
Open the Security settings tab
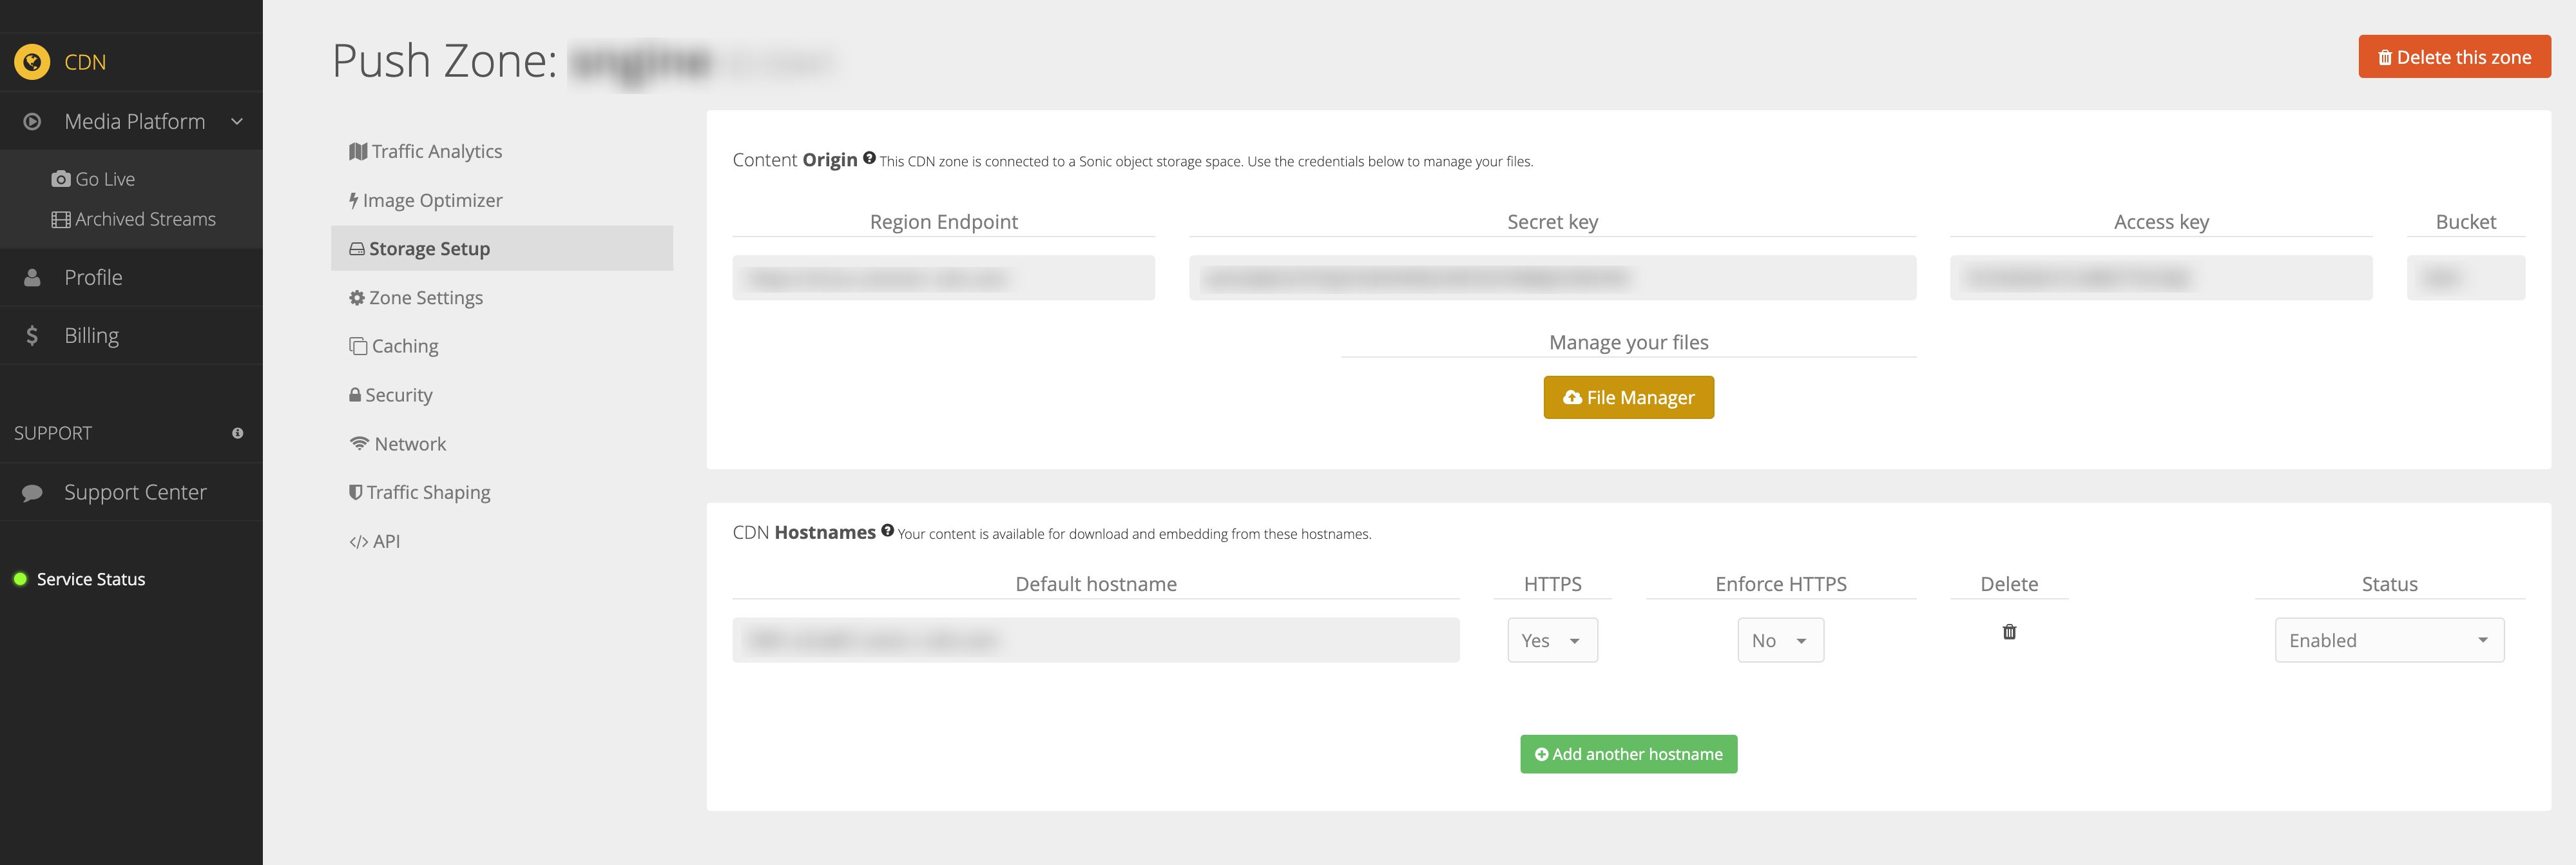pyautogui.click(x=391, y=395)
